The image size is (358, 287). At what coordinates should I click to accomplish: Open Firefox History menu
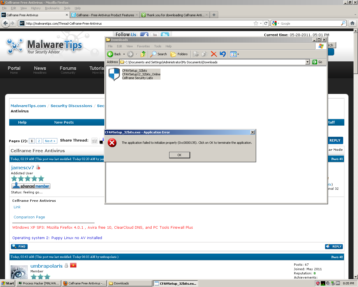coord(36,8)
